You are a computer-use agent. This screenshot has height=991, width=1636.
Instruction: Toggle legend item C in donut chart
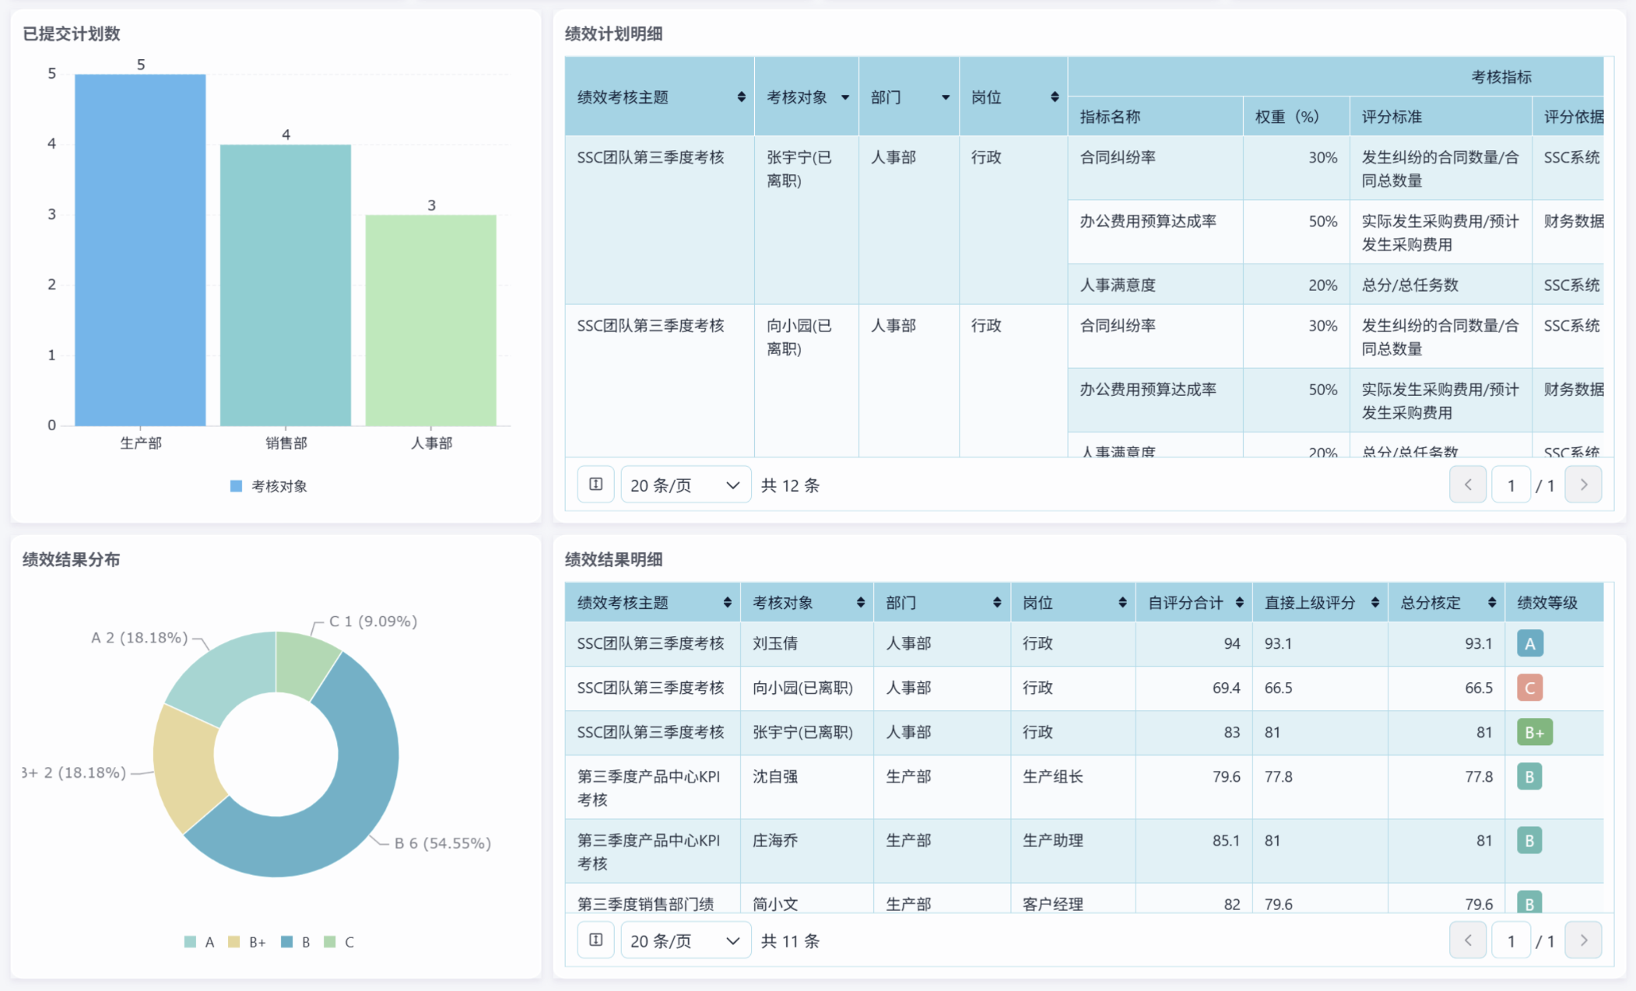point(339,942)
